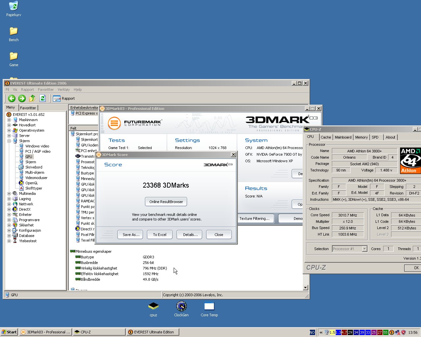Click the Database icon in EVEREST tree

tap(15, 236)
